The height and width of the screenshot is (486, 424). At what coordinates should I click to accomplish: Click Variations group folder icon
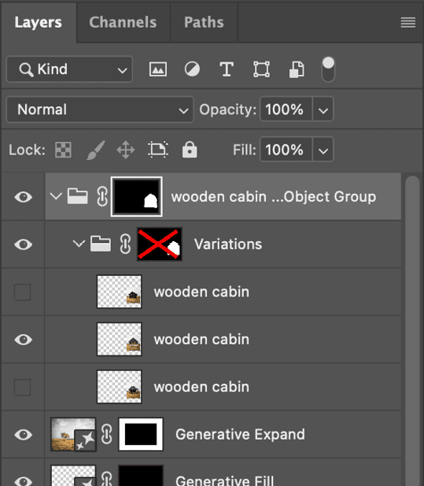coord(100,244)
